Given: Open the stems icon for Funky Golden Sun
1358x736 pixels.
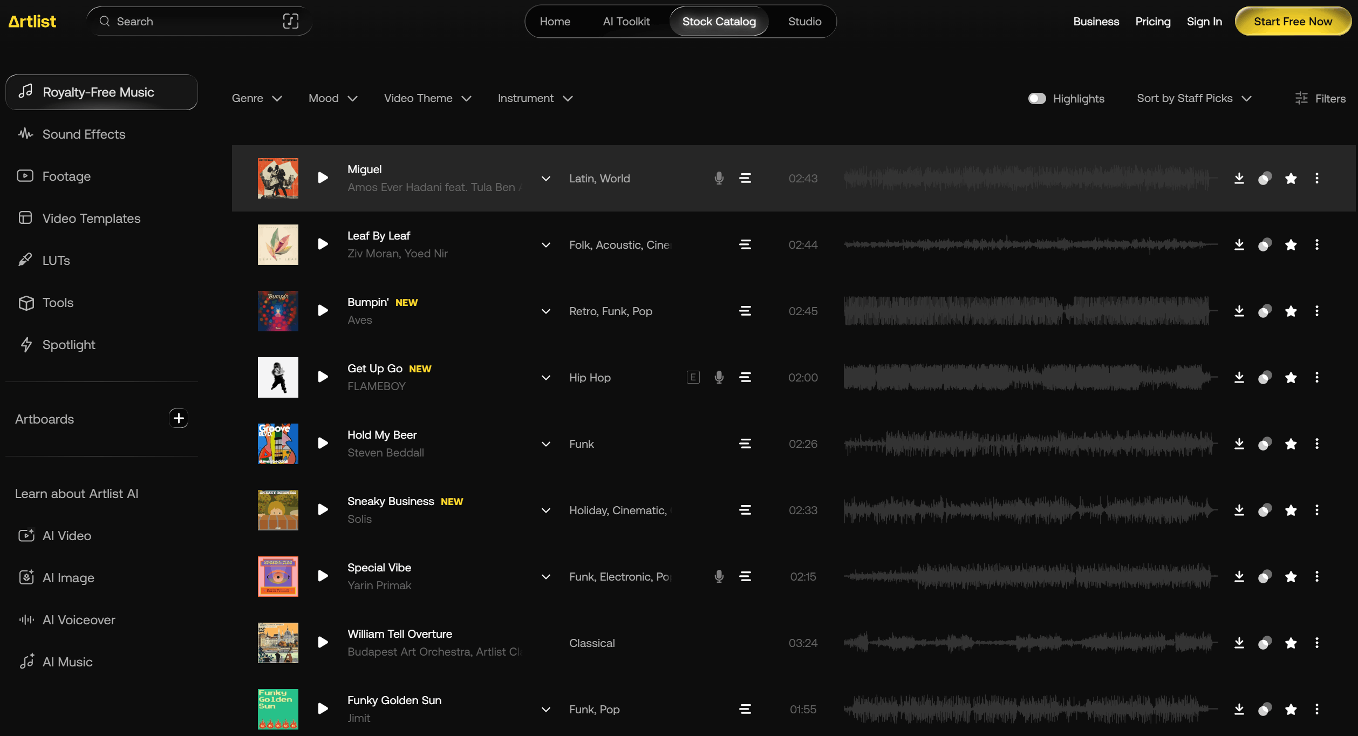Looking at the screenshot, I should coord(745,709).
